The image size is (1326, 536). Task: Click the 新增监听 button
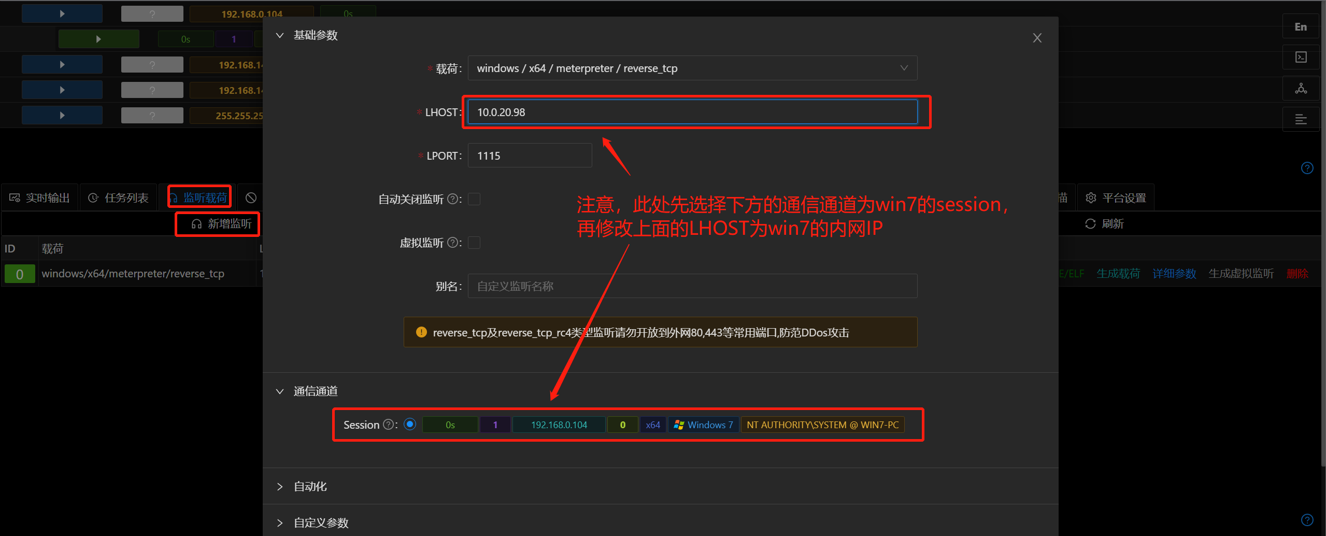(x=221, y=224)
